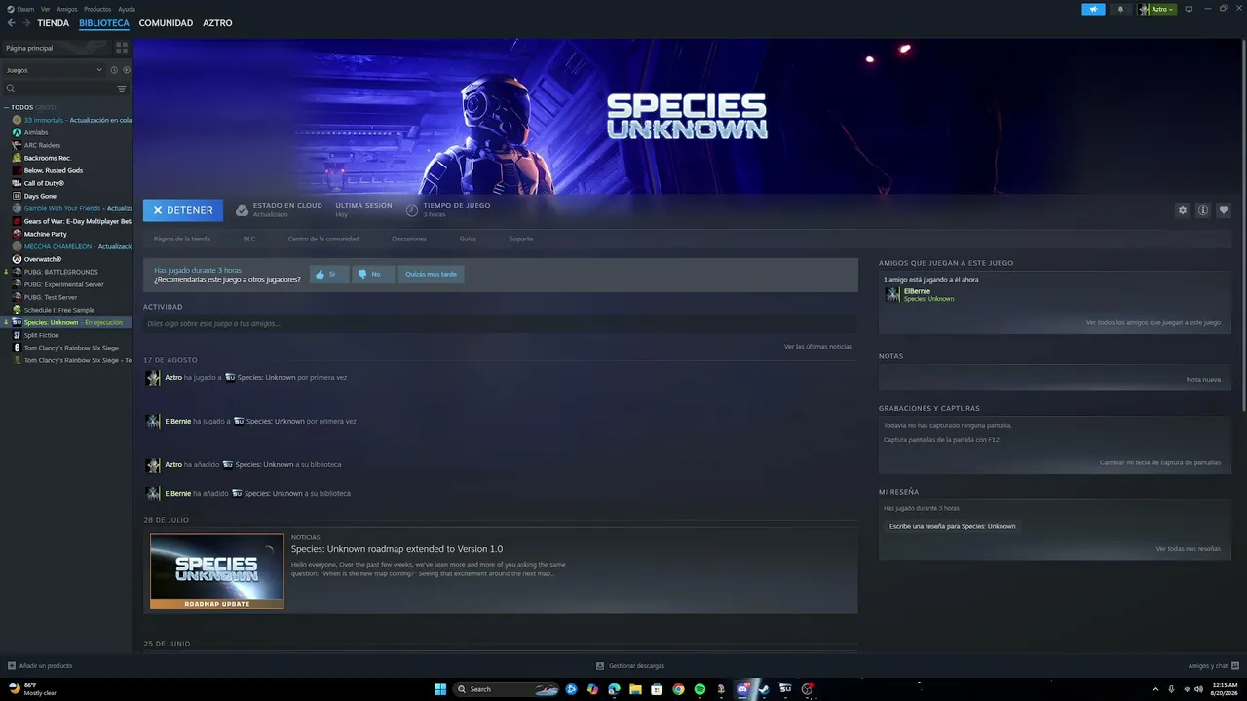
Task: Open advanced library filter options
Action: click(122, 89)
